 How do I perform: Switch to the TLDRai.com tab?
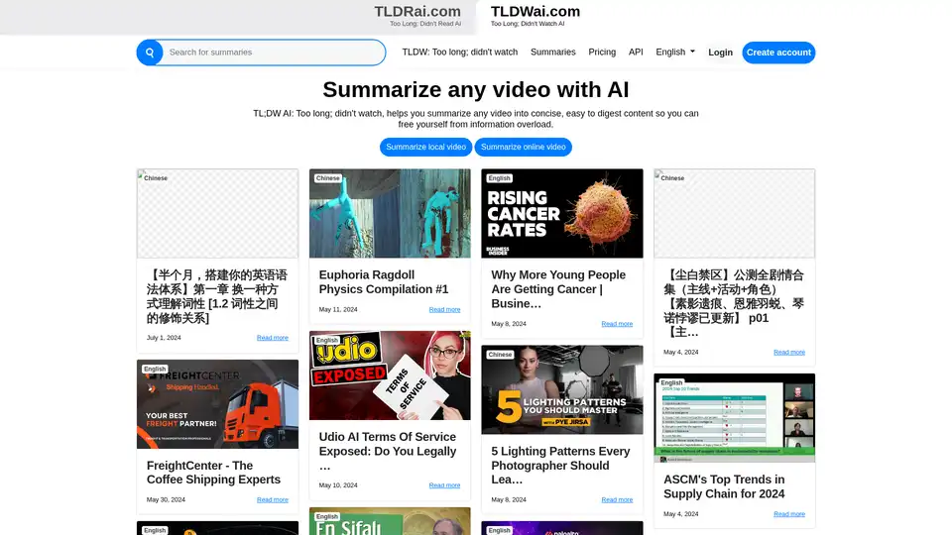coord(416,15)
